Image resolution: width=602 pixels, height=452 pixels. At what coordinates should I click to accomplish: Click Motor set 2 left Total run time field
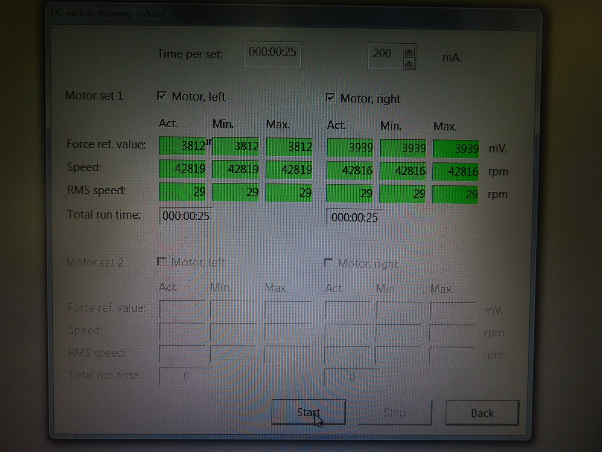(x=185, y=376)
